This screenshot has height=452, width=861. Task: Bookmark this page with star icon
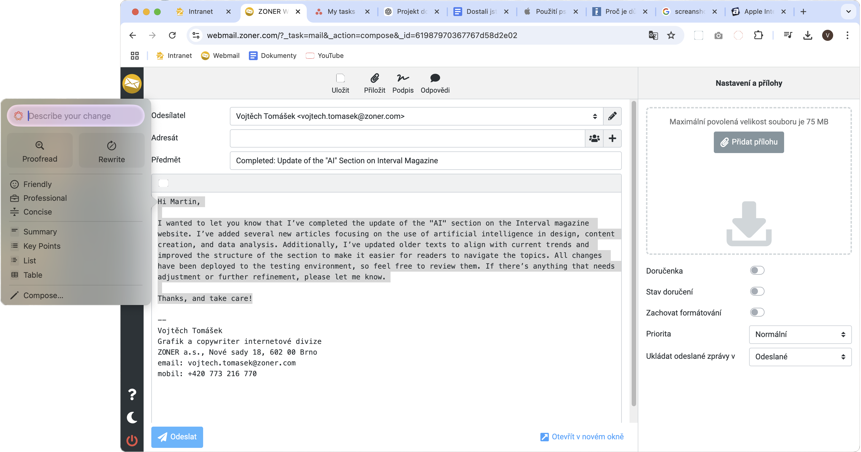coord(671,35)
